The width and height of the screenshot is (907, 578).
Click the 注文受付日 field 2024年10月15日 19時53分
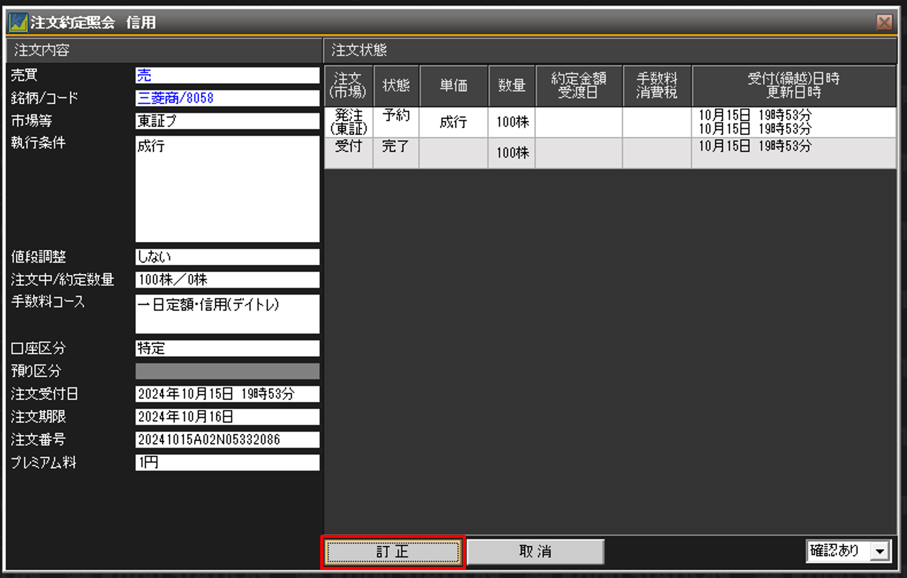click(227, 394)
